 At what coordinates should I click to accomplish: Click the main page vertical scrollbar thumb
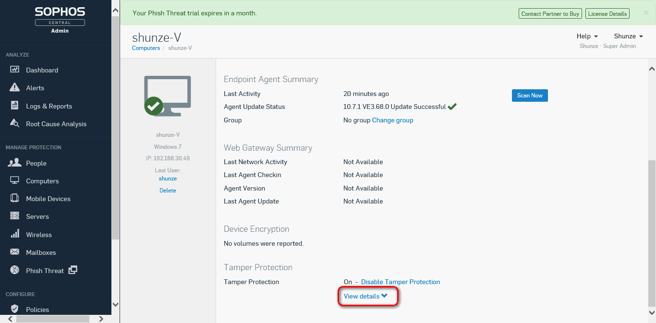tap(652, 233)
